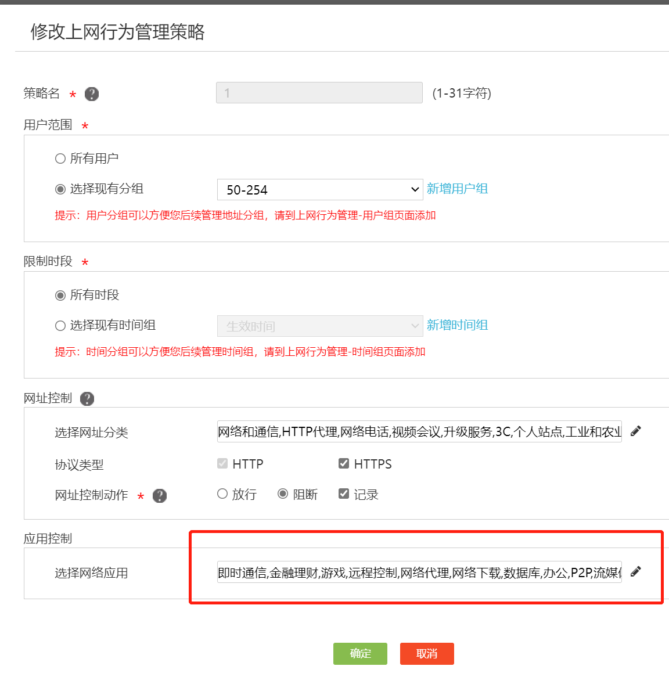Toggle the HTTP protocol checkbox
The width and height of the screenshot is (669, 677).
[222, 463]
